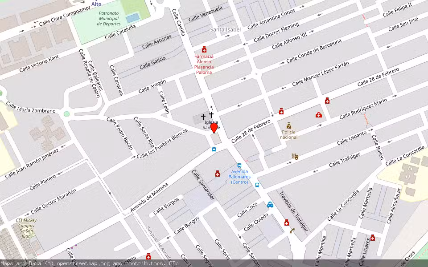The image size is (428, 267).
Task: Open Avenida Palomares (Centro) bus stop label
Action: pos(239,177)
